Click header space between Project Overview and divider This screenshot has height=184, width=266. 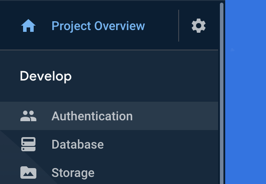(x=162, y=26)
